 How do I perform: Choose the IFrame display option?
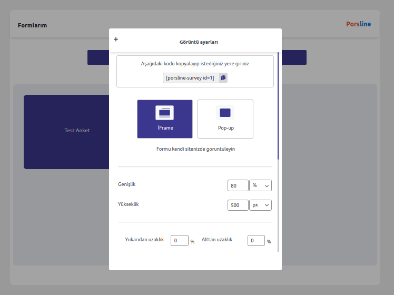(x=165, y=119)
